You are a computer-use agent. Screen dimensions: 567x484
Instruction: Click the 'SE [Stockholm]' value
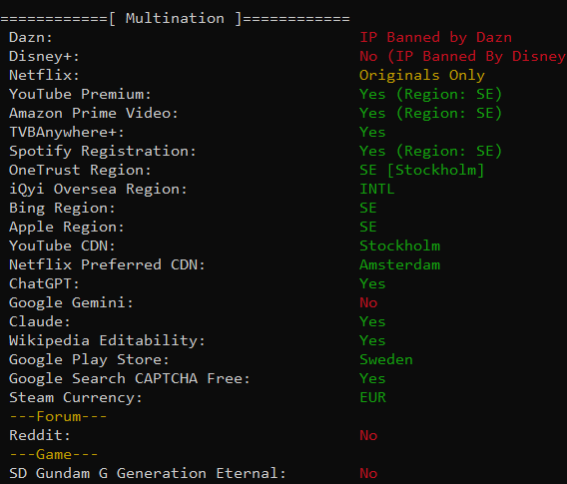(x=421, y=170)
